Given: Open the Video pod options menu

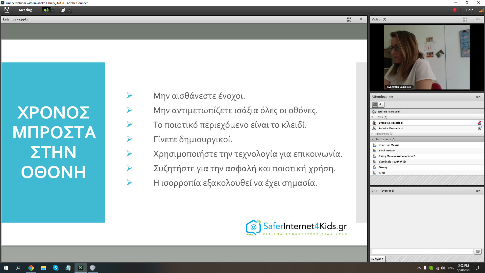Looking at the screenshot, I should [478, 19].
